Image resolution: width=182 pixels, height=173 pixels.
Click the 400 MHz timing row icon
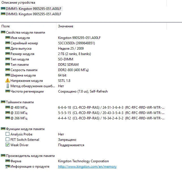pyautogui.click(x=8, y=107)
